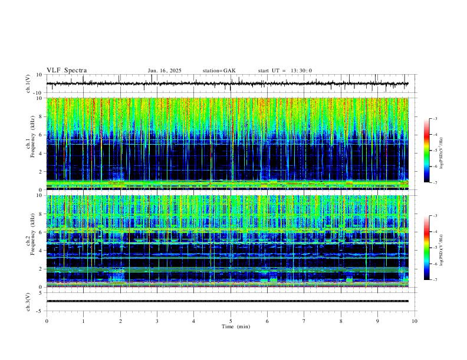Image resolution: width=467 pixels, height=360 pixels.
Task: Click the "VLF Spectra" plot title
Action: [67, 71]
